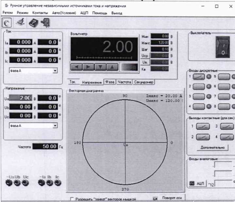Click the 'C' toolbar icon
This screenshot has width=235, height=202.
click(x=8, y=23)
